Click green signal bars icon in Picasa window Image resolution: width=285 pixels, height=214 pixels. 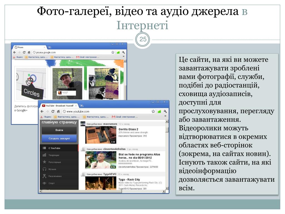118,52
